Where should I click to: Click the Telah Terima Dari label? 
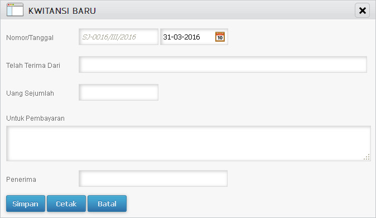(x=33, y=66)
